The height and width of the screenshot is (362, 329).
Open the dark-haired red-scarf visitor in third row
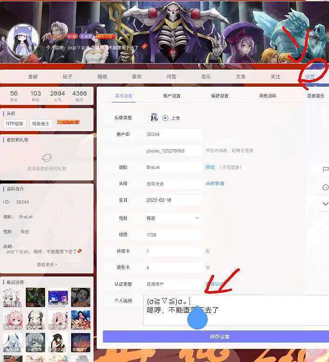click(58, 343)
